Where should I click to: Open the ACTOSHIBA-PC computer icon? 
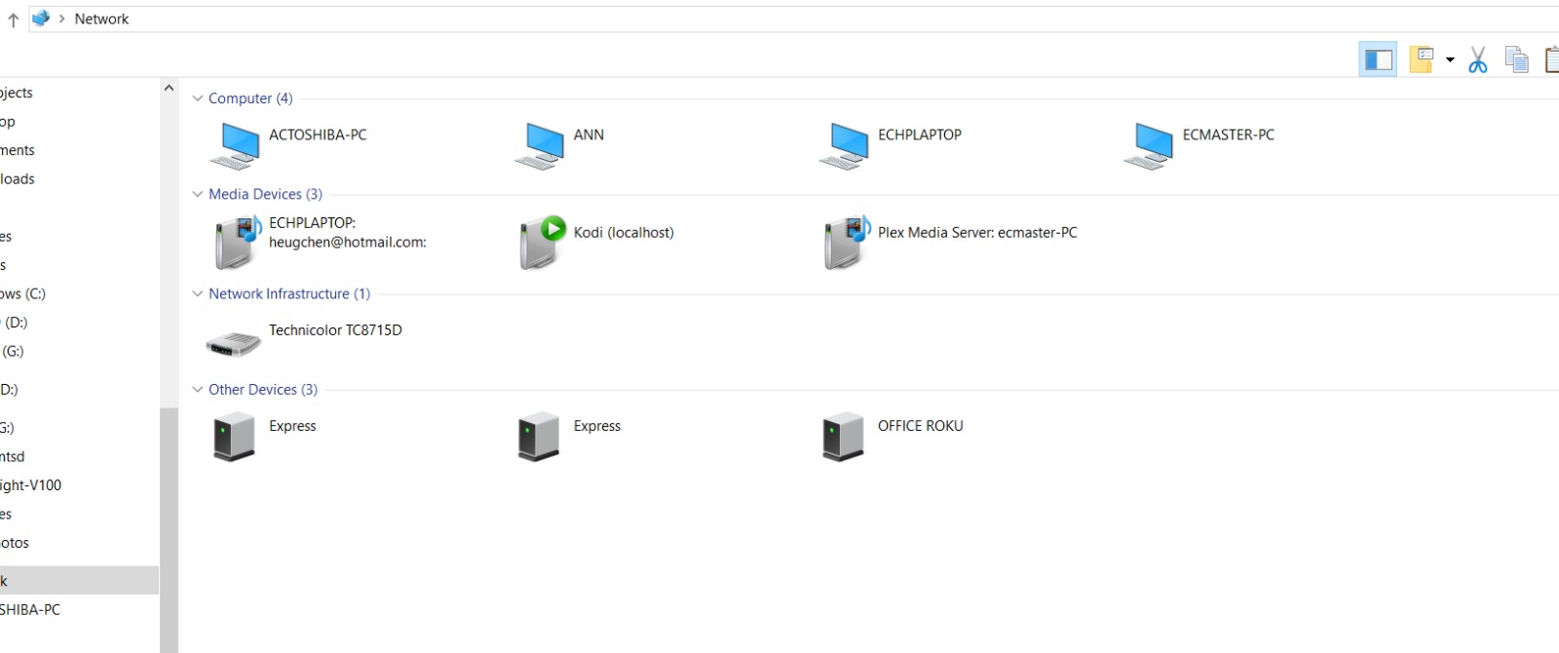pos(235,147)
